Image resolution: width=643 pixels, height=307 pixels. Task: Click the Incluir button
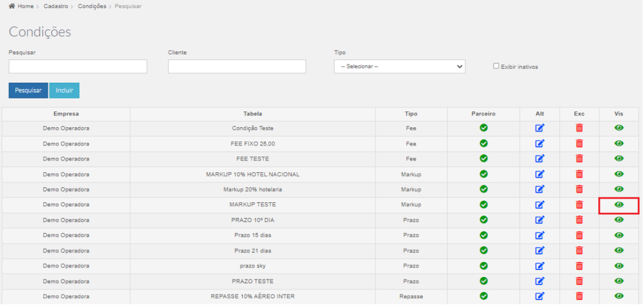click(65, 90)
